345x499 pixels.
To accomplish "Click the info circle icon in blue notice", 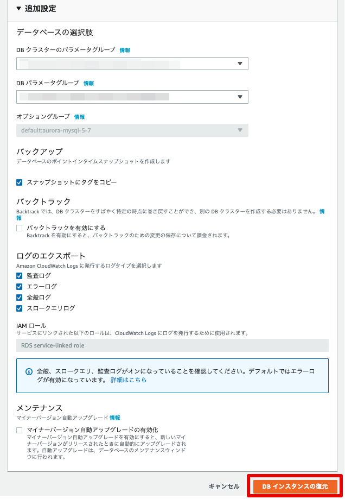I will coord(29,371).
